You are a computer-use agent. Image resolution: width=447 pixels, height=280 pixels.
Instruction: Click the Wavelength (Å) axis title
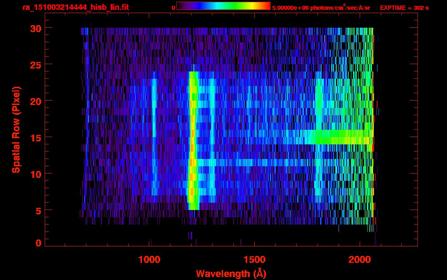[232, 273]
